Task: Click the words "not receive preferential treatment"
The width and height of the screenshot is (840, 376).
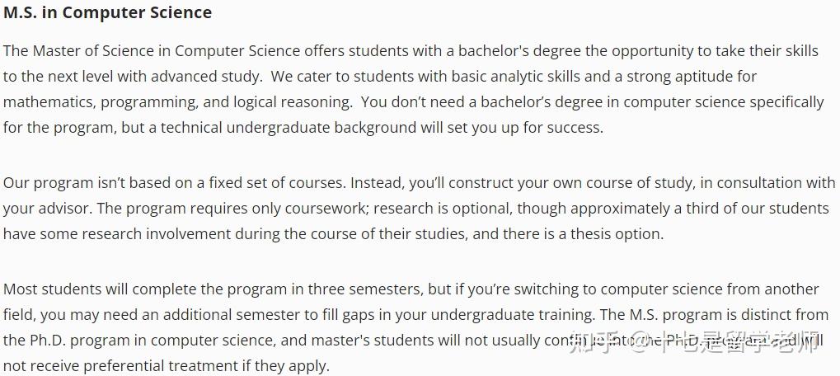Action: (x=115, y=365)
